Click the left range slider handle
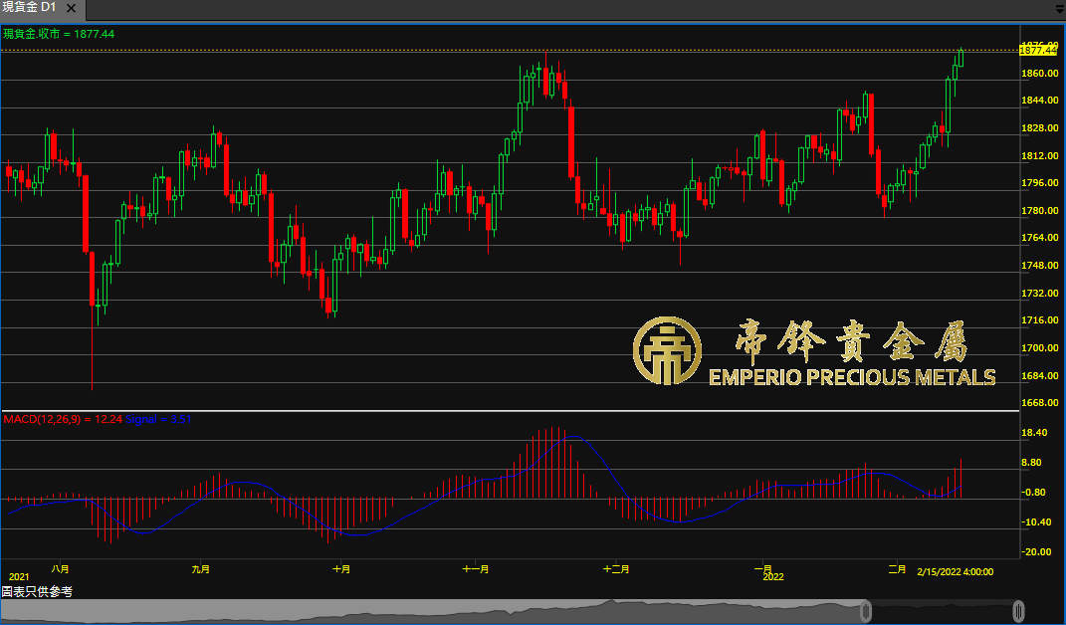Screen dimensions: 1066x625 tap(866, 610)
